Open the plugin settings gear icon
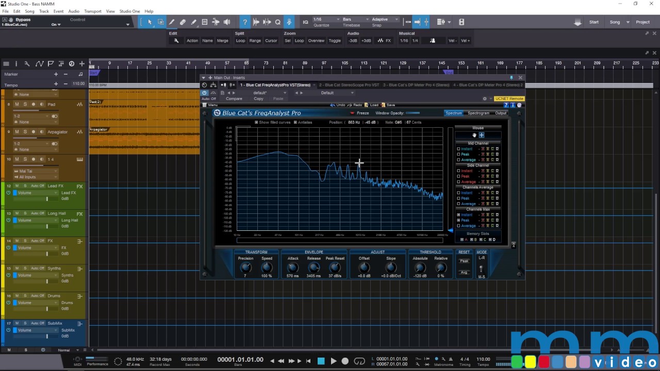 [485, 99]
